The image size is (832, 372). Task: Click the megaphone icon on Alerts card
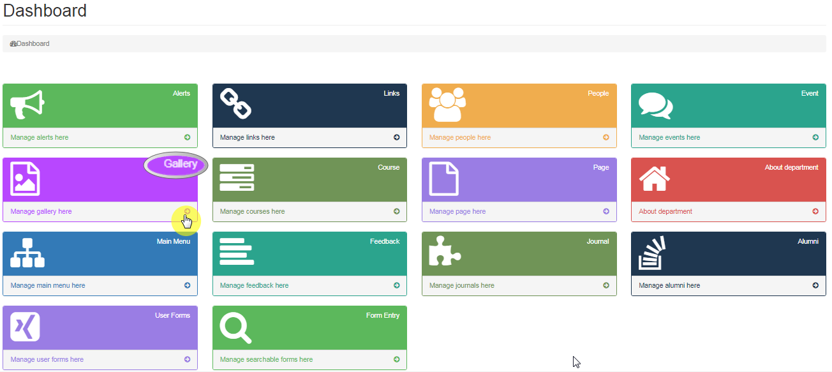coord(27,105)
